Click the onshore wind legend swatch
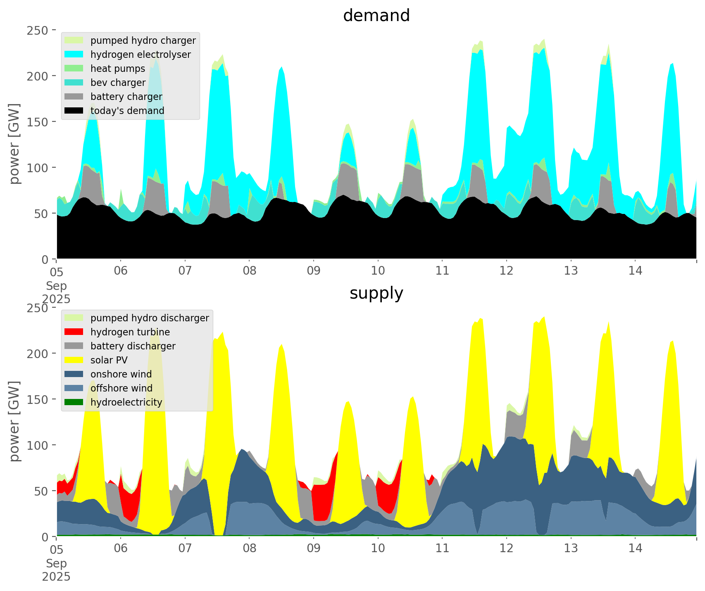Screen dimensions: 705x591 tap(74, 374)
